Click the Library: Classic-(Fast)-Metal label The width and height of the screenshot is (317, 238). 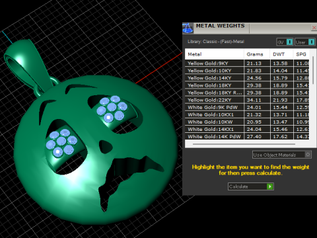pyautogui.click(x=216, y=42)
